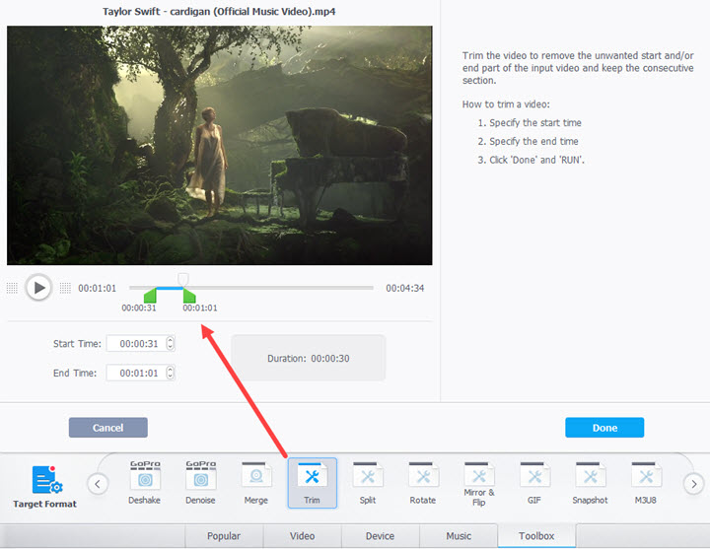Open the Mirror & Flip tool
This screenshot has width=710, height=549.
(x=479, y=484)
